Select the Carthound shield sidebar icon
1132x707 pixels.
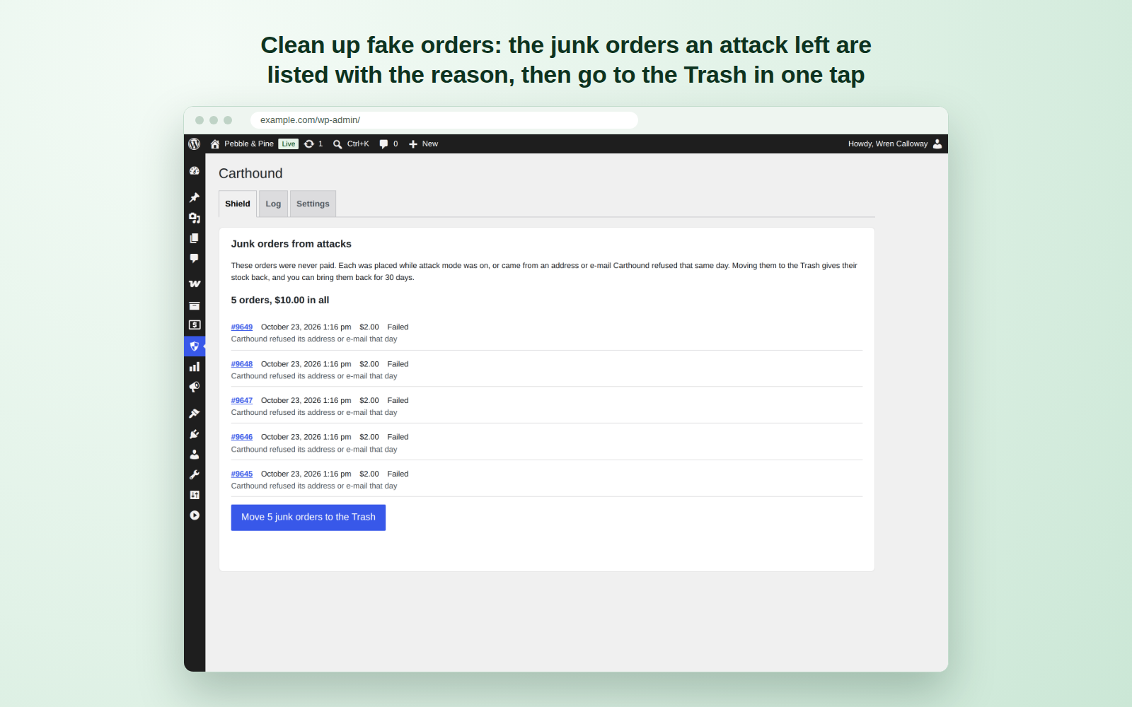tap(195, 346)
